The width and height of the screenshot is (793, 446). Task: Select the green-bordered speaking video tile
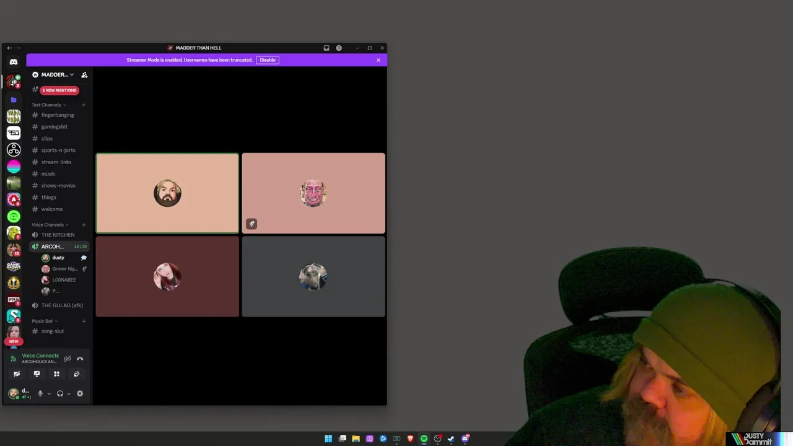point(167,193)
